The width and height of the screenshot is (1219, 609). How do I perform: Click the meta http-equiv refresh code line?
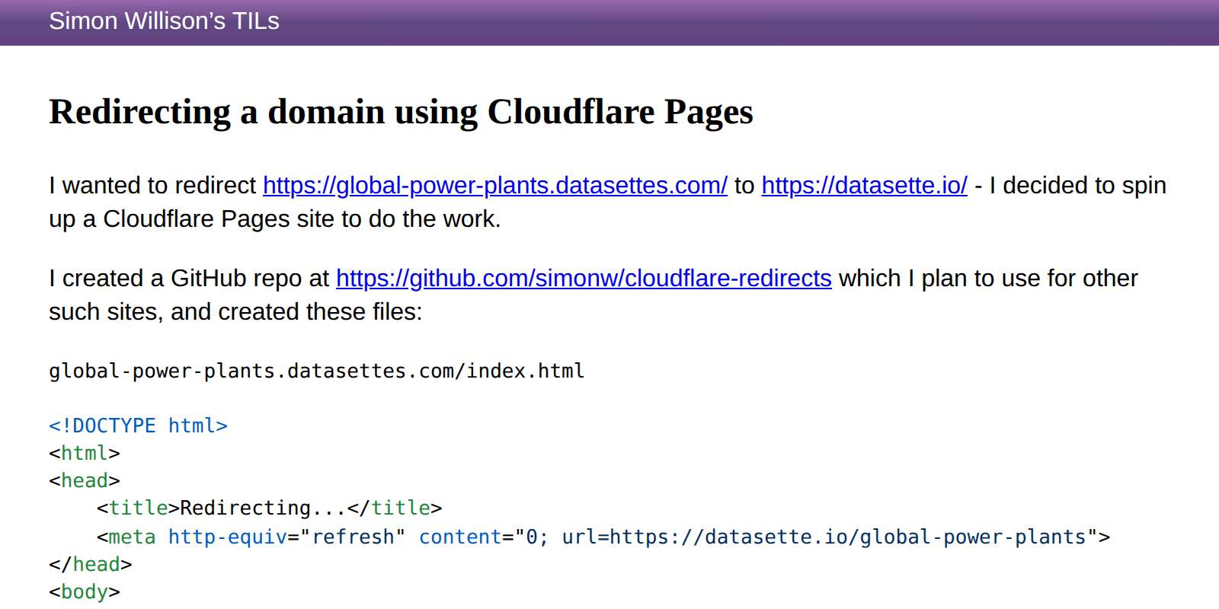point(603,537)
